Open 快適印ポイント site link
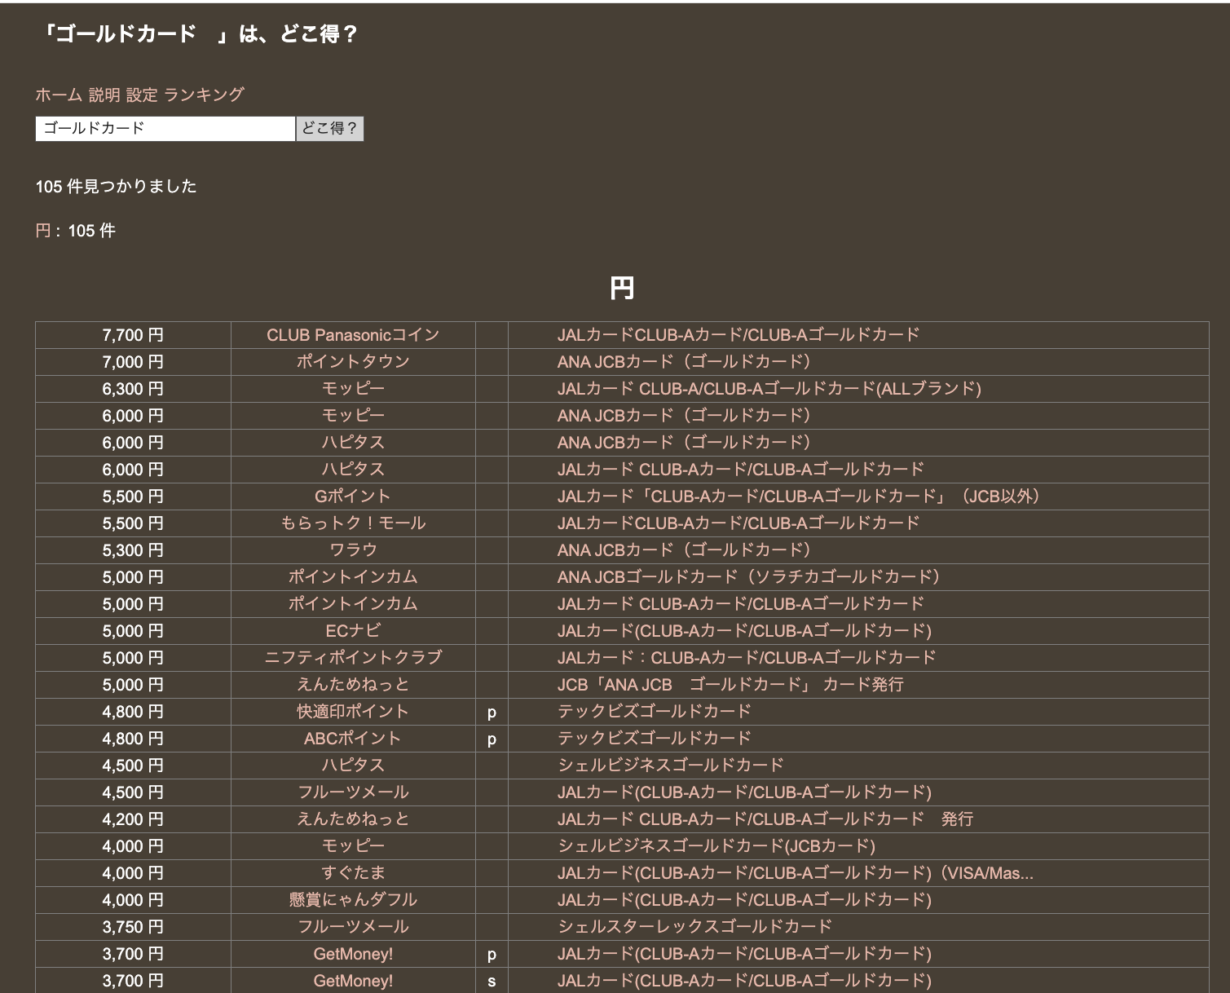Screen dimensions: 1230x993 [x=352, y=712]
